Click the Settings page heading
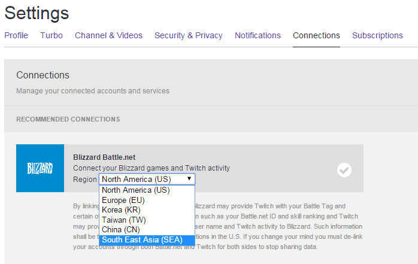Screen dimensions: 418x264 (x=37, y=13)
